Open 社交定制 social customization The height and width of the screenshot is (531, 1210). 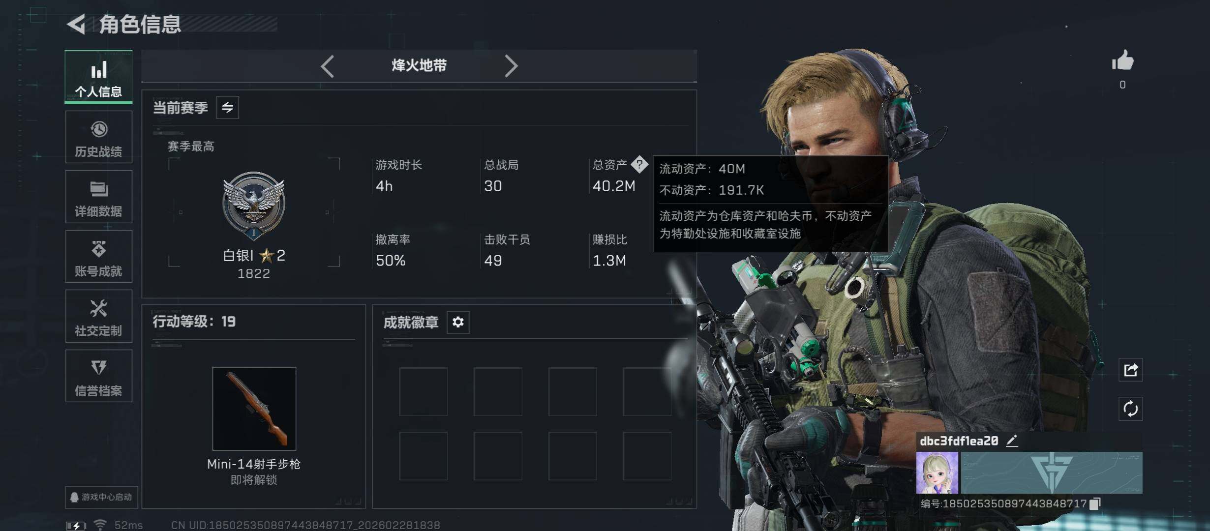click(98, 316)
